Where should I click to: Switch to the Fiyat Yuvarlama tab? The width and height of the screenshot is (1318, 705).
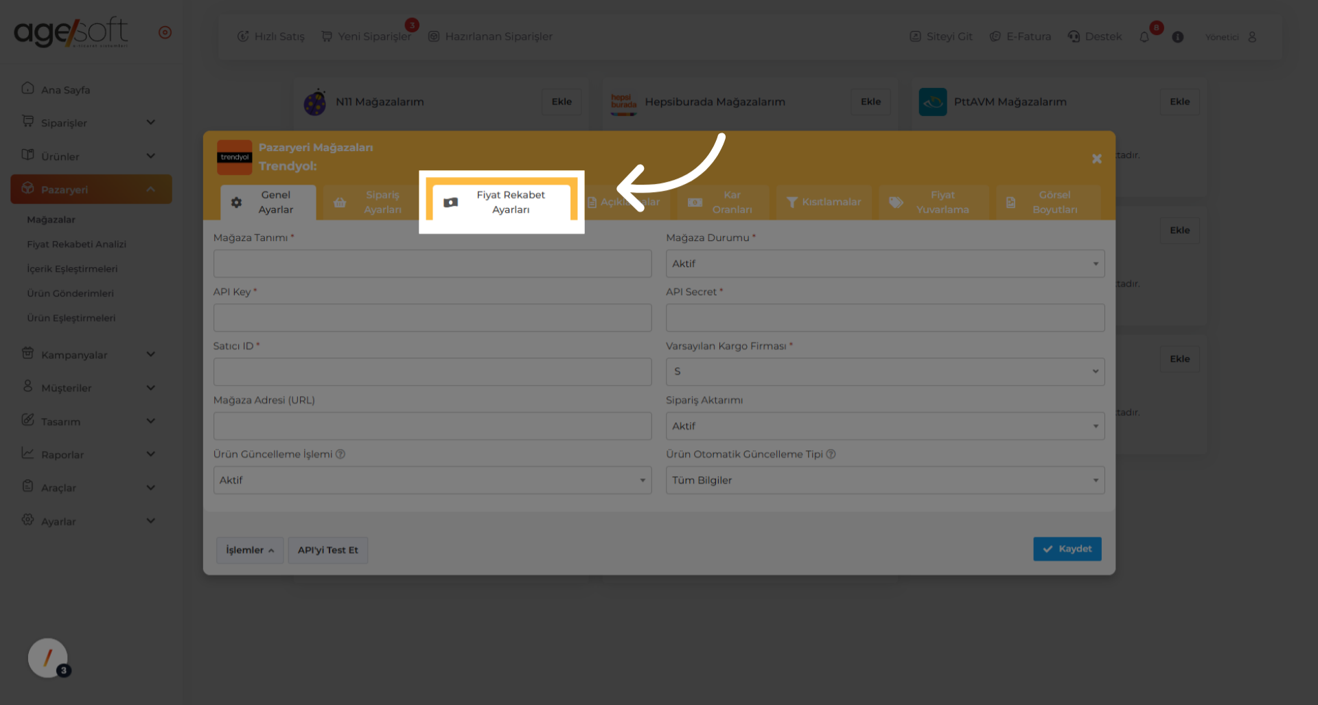[934, 203]
